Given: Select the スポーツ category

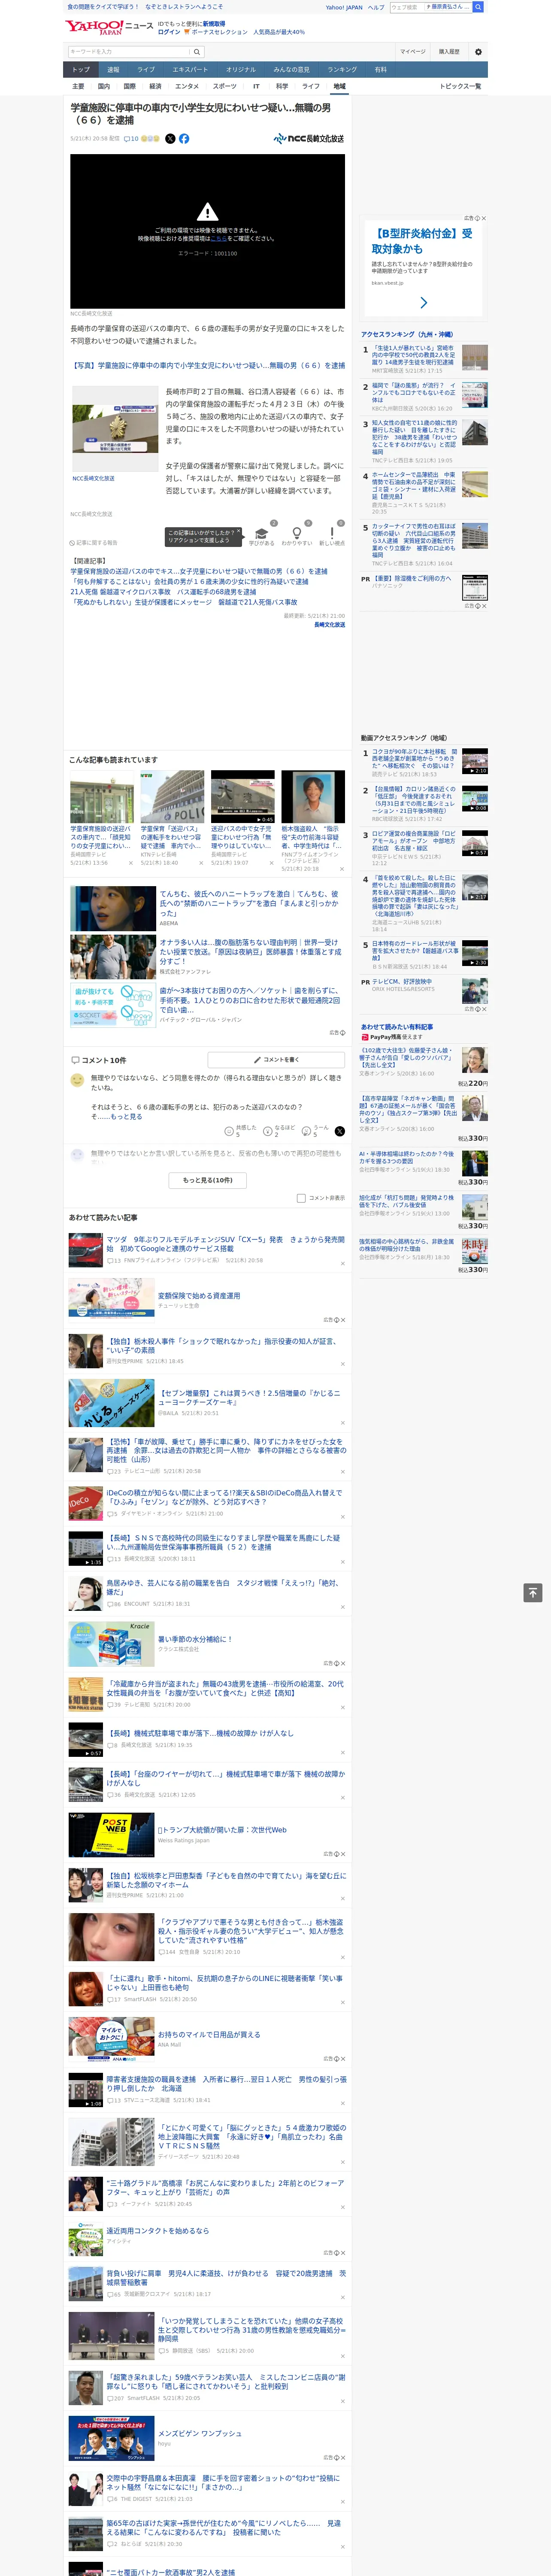Looking at the screenshot, I should pyautogui.click(x=225, y=86).
